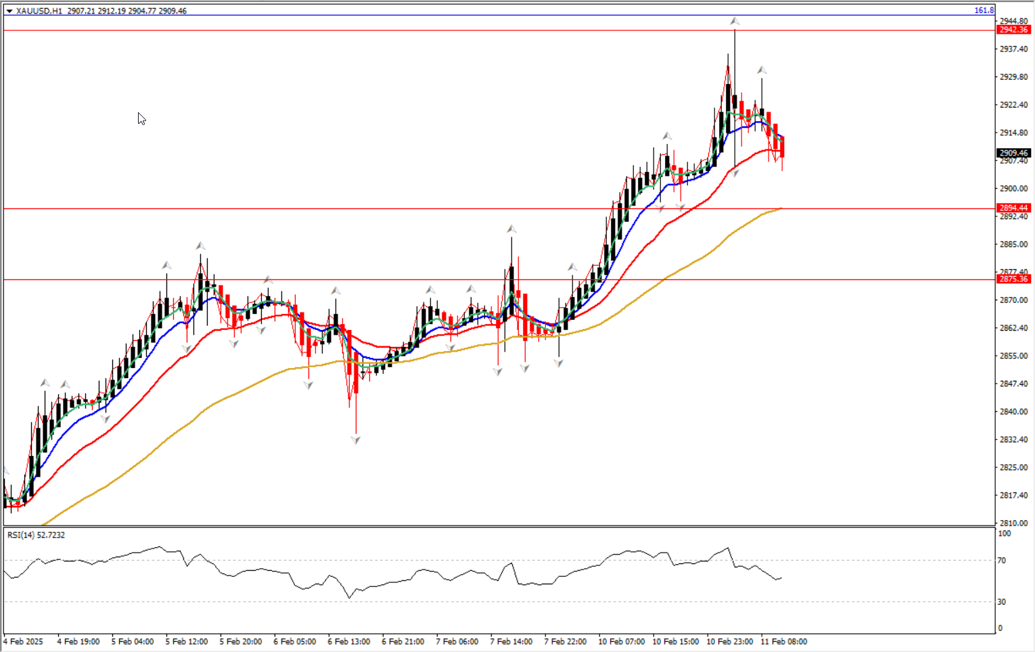Click the 2810.00 price axis label

point(1013,523)
